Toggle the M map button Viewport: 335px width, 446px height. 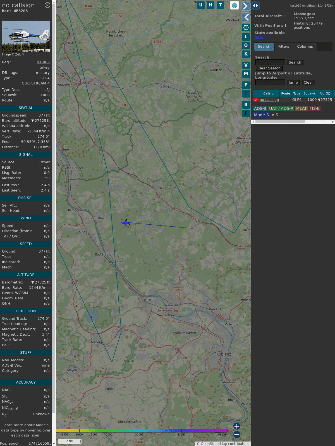(246, 74)
